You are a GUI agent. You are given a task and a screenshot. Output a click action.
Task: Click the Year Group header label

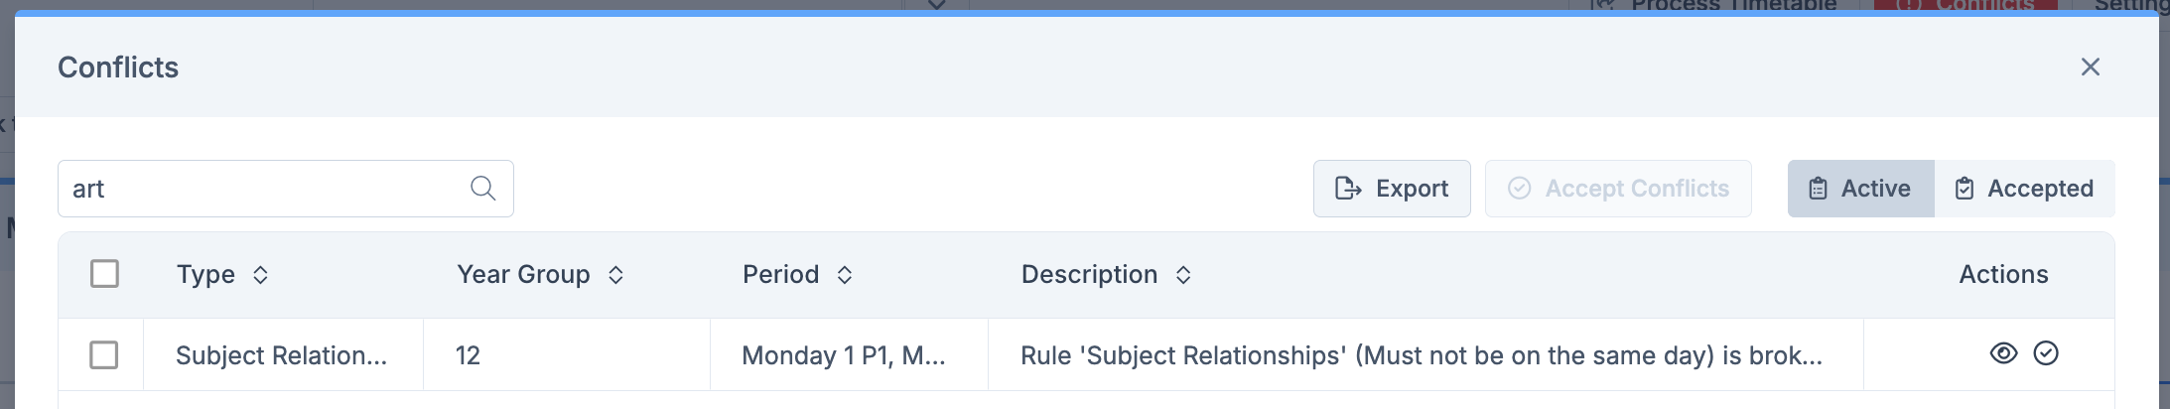pos(523,275)
